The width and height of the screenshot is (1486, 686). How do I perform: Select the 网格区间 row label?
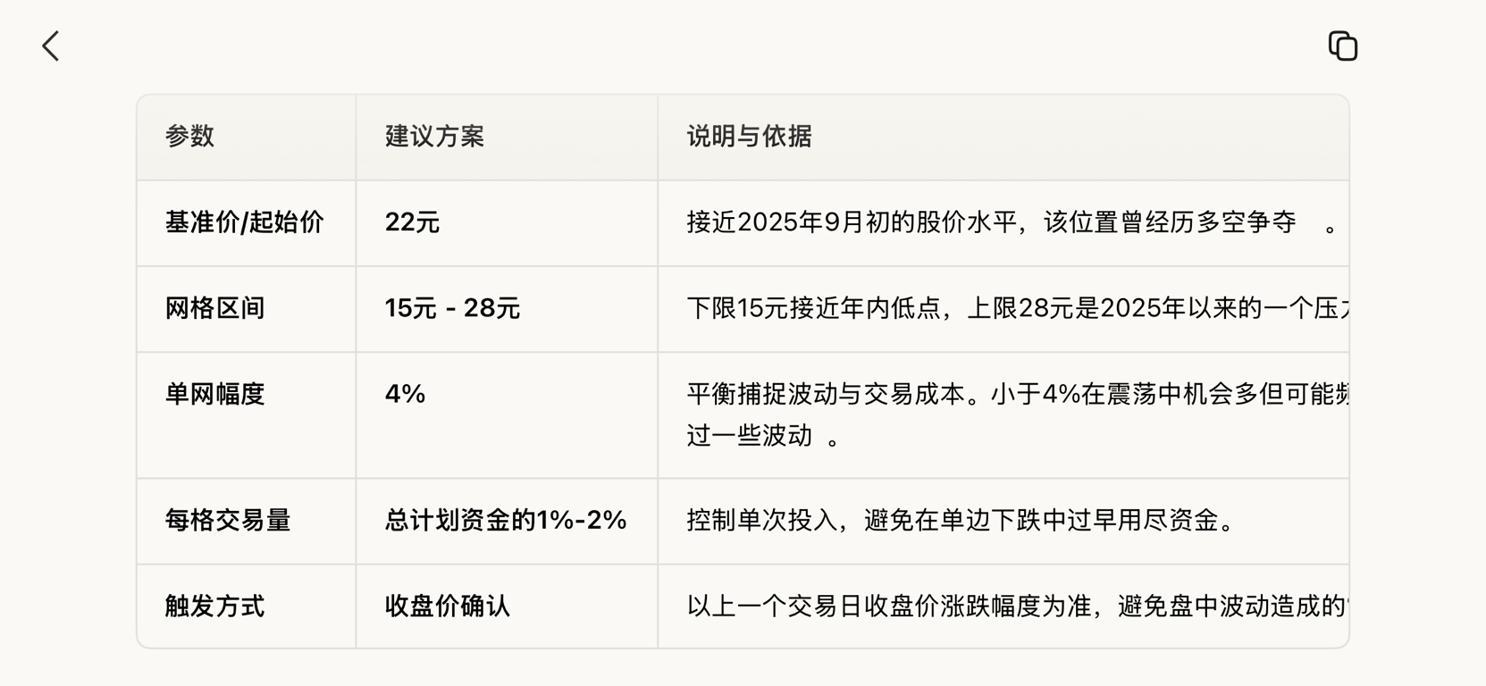pos(214,308)
